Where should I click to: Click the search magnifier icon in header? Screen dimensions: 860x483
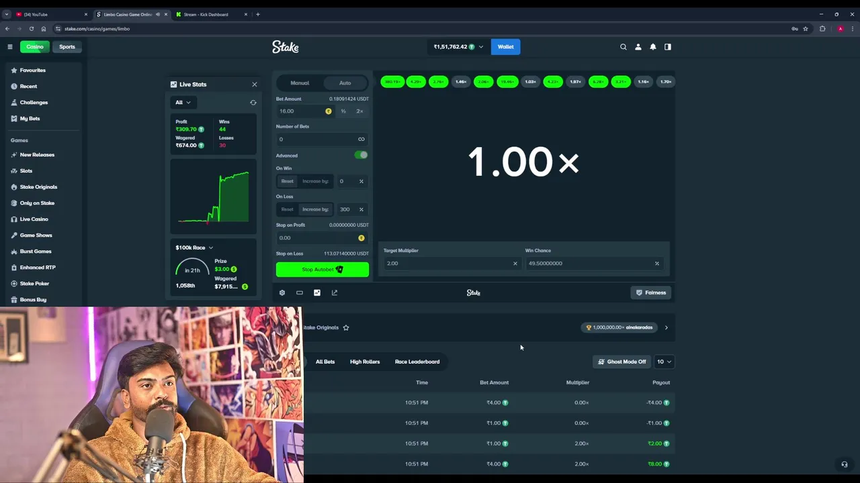pos(623,47)
